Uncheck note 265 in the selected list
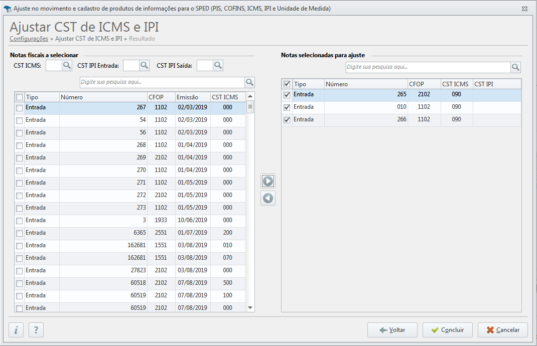The width and height of the screenshot is (537, 346). tap(286, 94)
